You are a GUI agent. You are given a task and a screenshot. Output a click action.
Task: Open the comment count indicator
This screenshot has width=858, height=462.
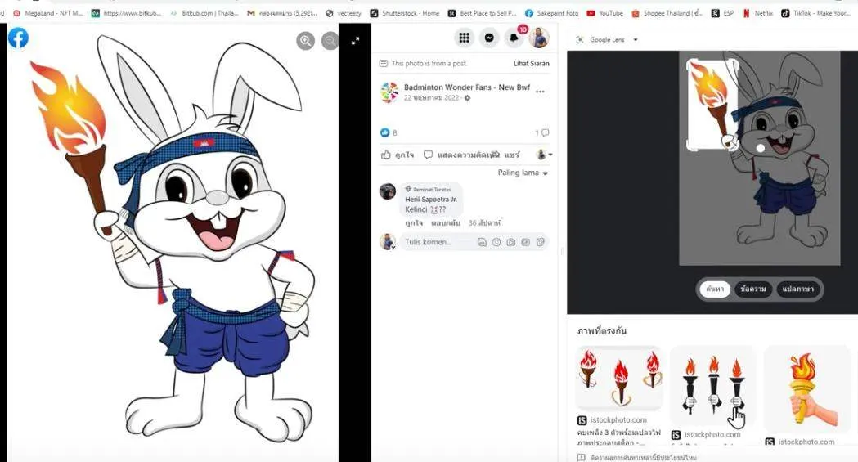[x=541, y=132]
